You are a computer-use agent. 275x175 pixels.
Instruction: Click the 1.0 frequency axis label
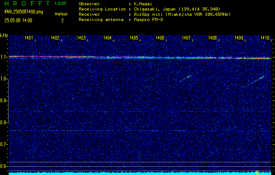3,79
